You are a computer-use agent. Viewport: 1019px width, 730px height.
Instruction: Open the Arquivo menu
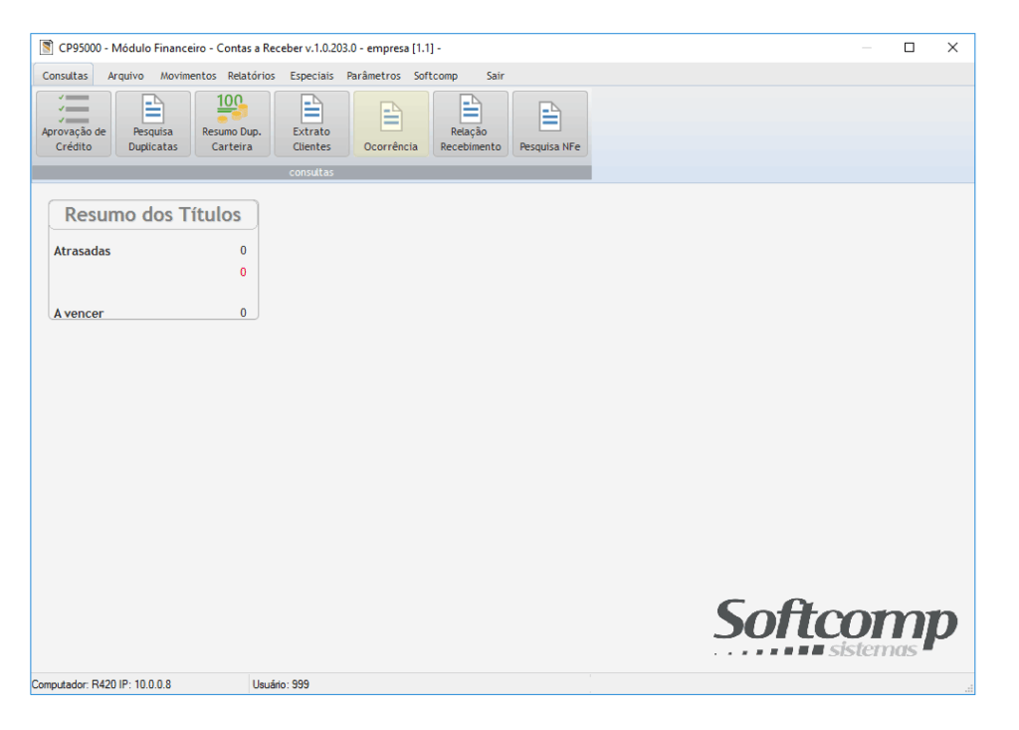[x=125, y=76]
